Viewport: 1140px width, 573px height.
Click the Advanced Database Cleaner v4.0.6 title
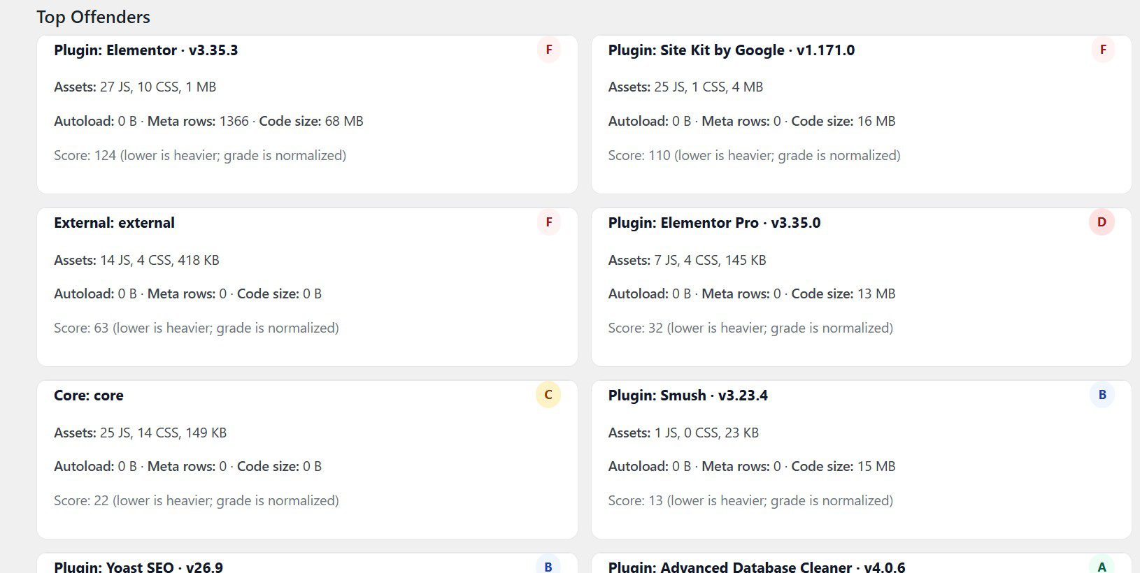click(x=756, y=566)
